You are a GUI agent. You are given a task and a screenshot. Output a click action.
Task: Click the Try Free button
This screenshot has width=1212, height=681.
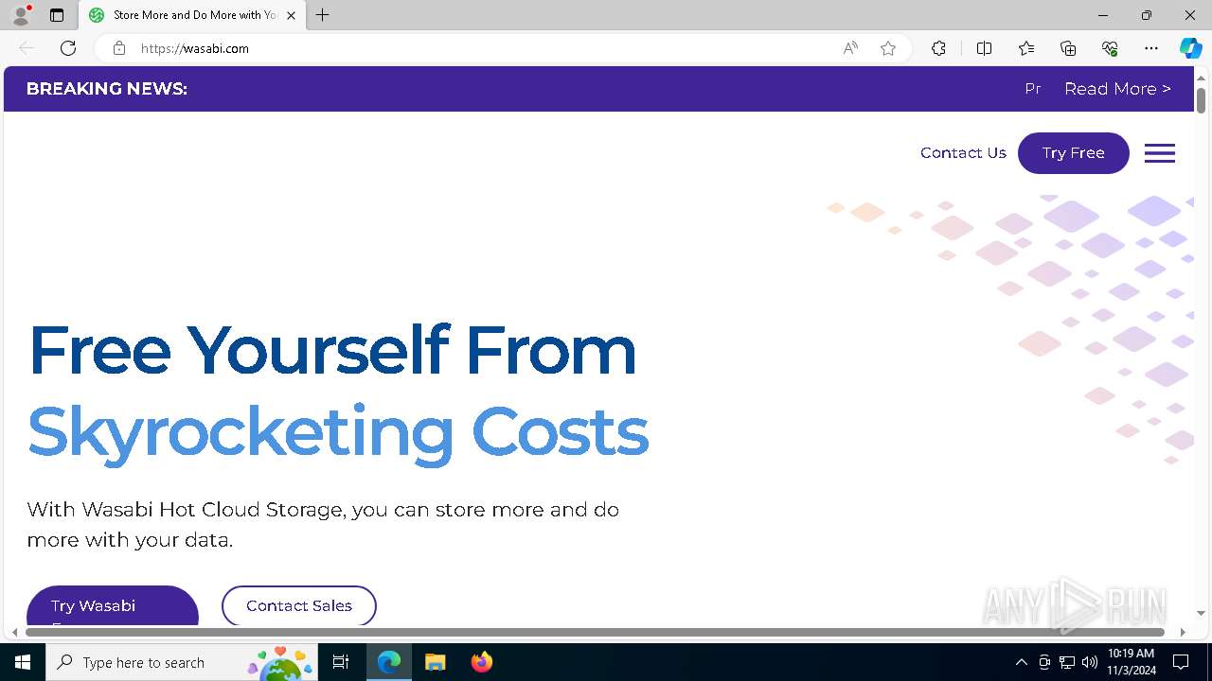pos(1074,153)
